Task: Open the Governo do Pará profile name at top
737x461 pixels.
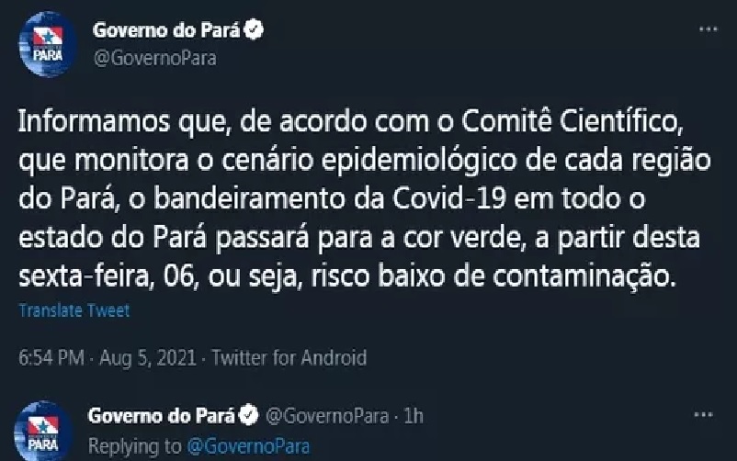Action: 165,29
